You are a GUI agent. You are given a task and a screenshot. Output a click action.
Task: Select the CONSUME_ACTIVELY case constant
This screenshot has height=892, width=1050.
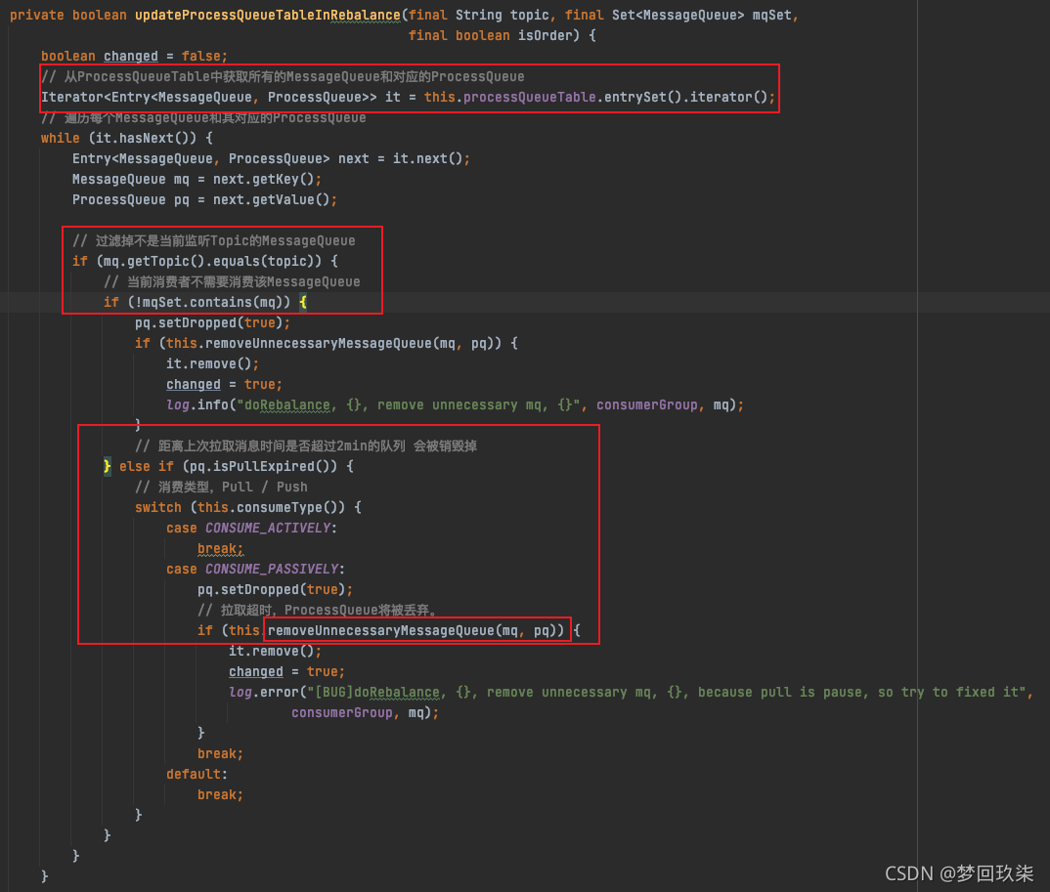pos(268,528)
